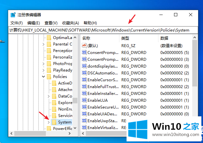The height and width of the screenshot is (143, 203).
Task: Click the values pane vertical scrollbar thumb
Action: point(195,63)
